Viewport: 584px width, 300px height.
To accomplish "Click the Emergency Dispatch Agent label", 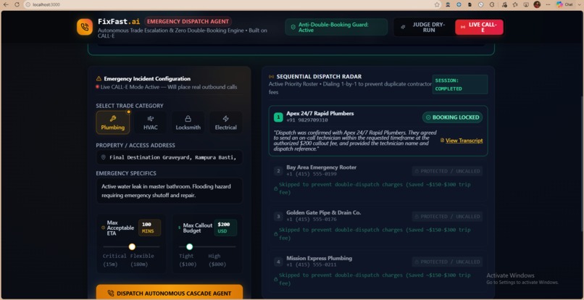I will 188,22.
